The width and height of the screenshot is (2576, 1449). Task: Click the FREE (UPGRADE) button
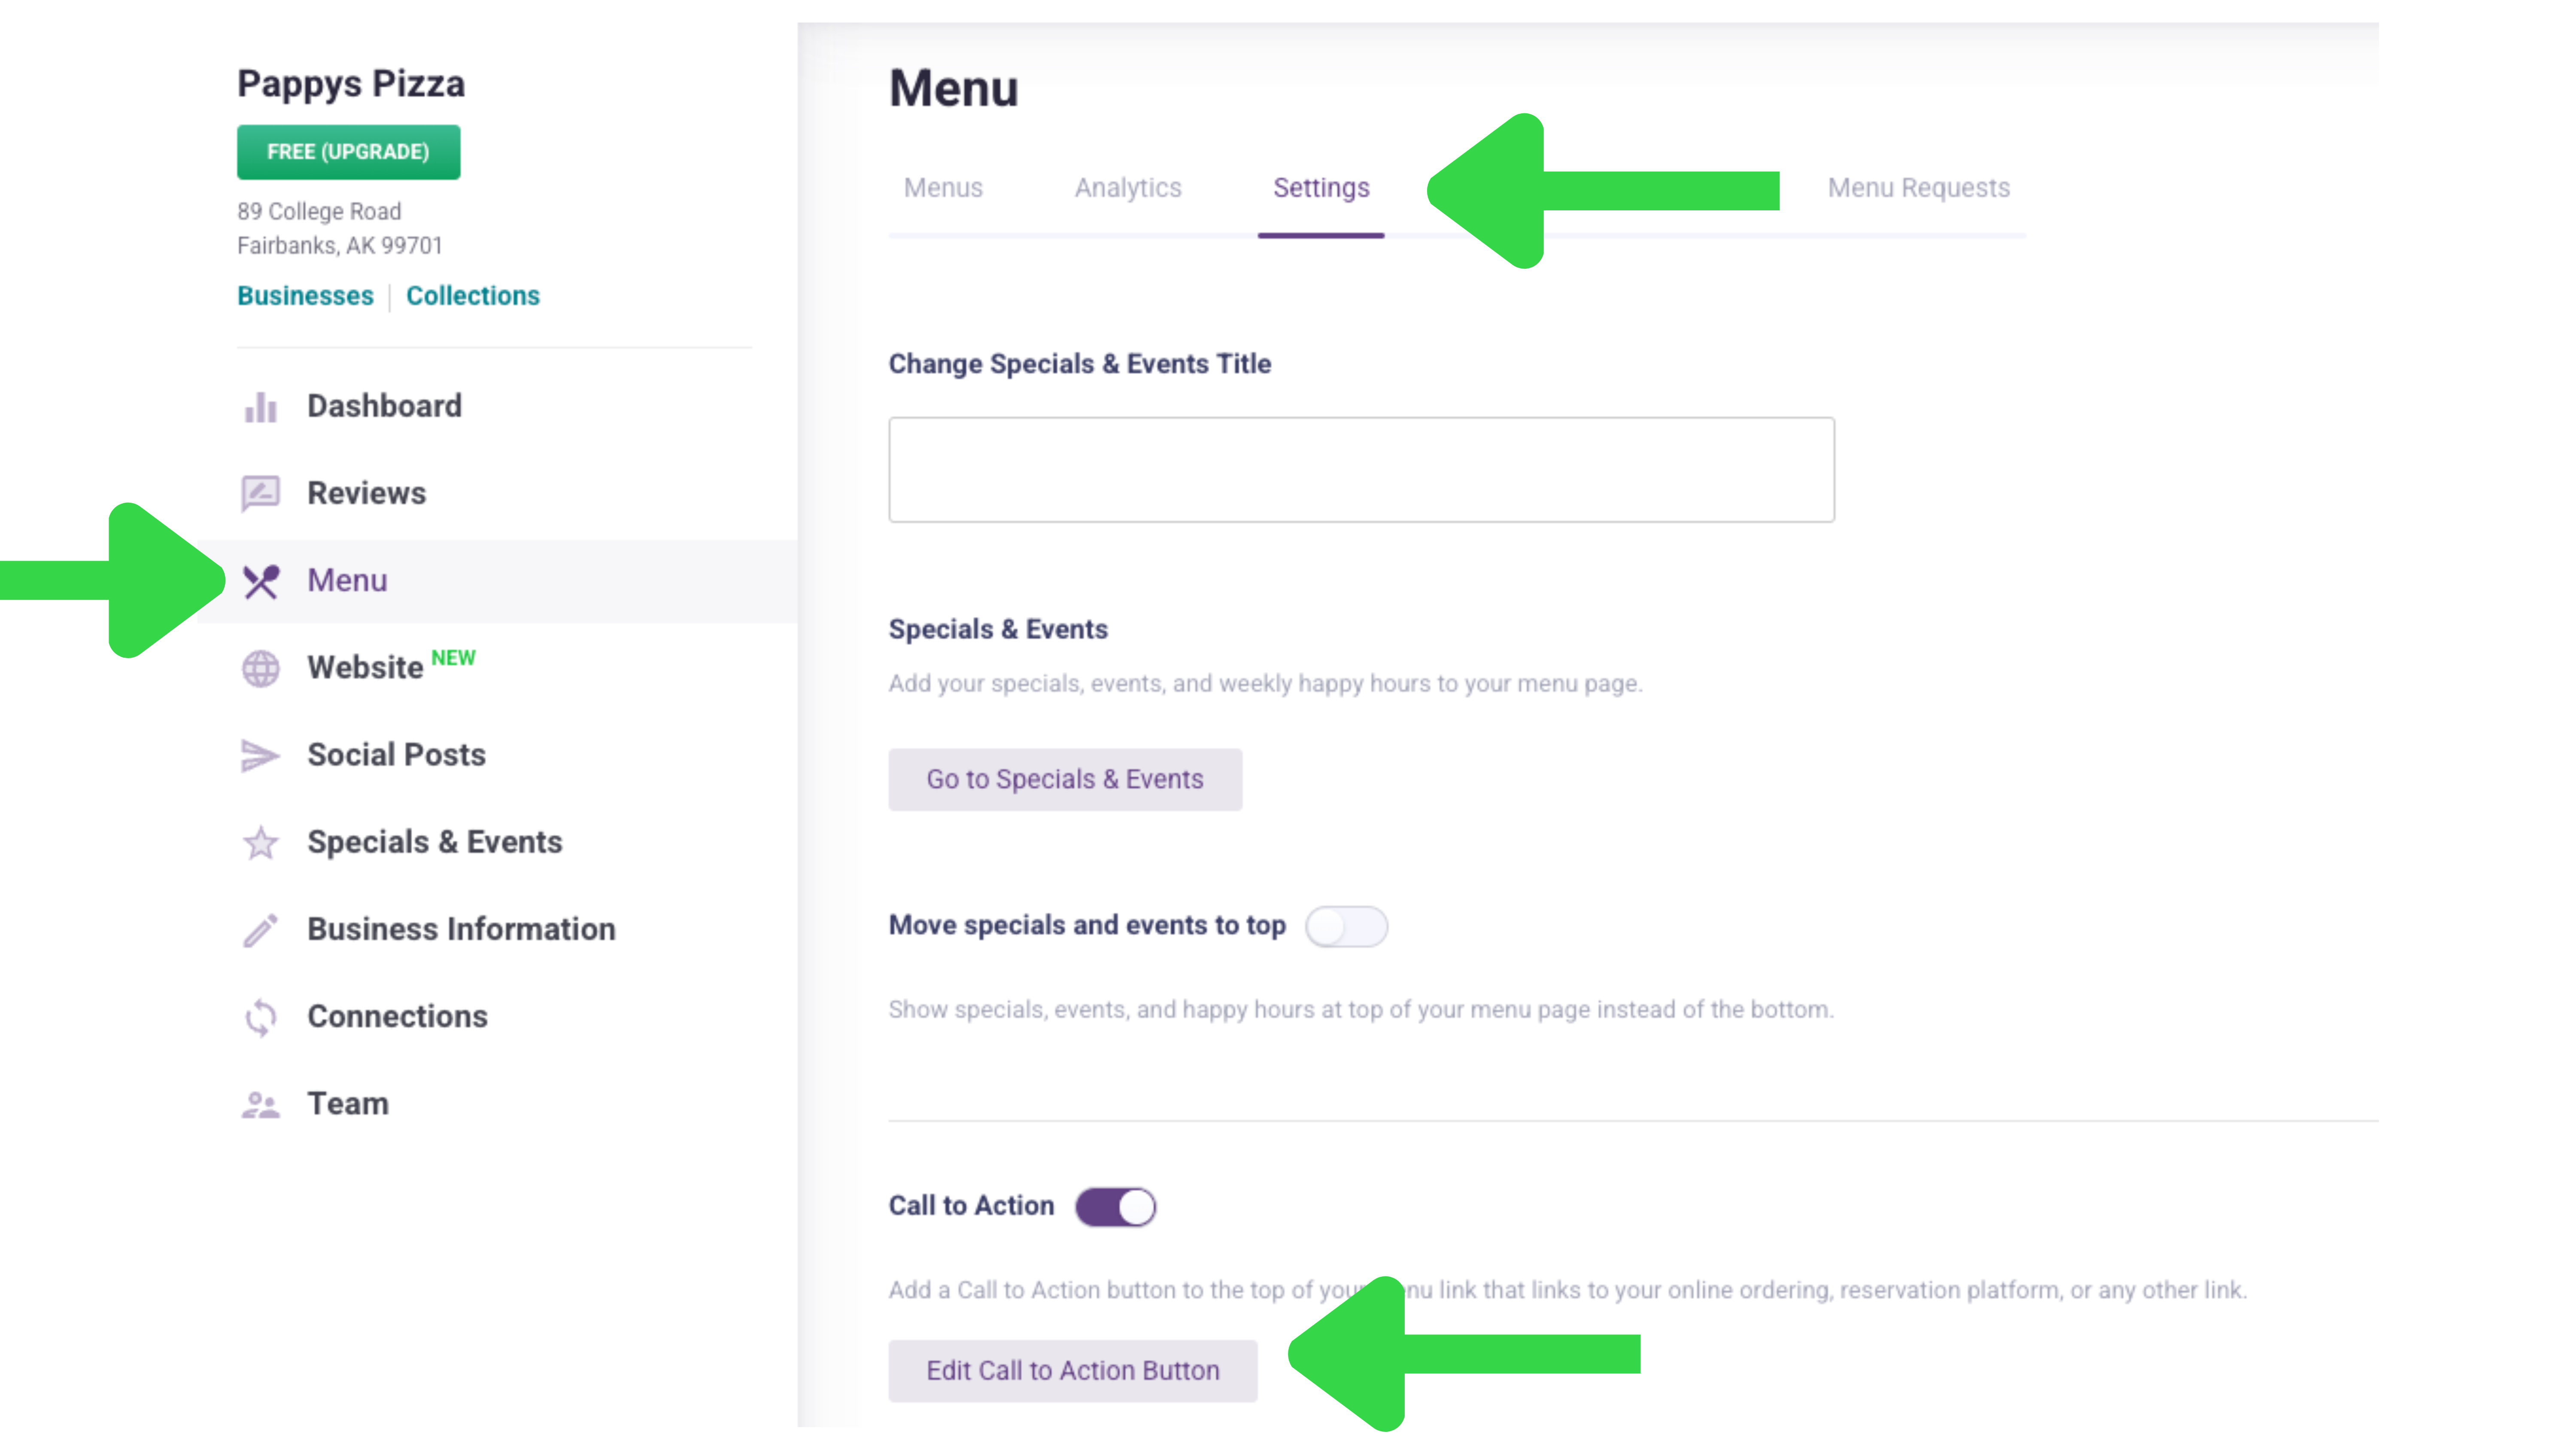click(x=348, y=152)
